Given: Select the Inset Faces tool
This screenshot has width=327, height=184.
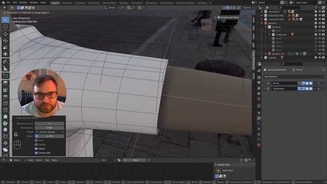Looking at the screenshot, I should (x=6, y=90).
